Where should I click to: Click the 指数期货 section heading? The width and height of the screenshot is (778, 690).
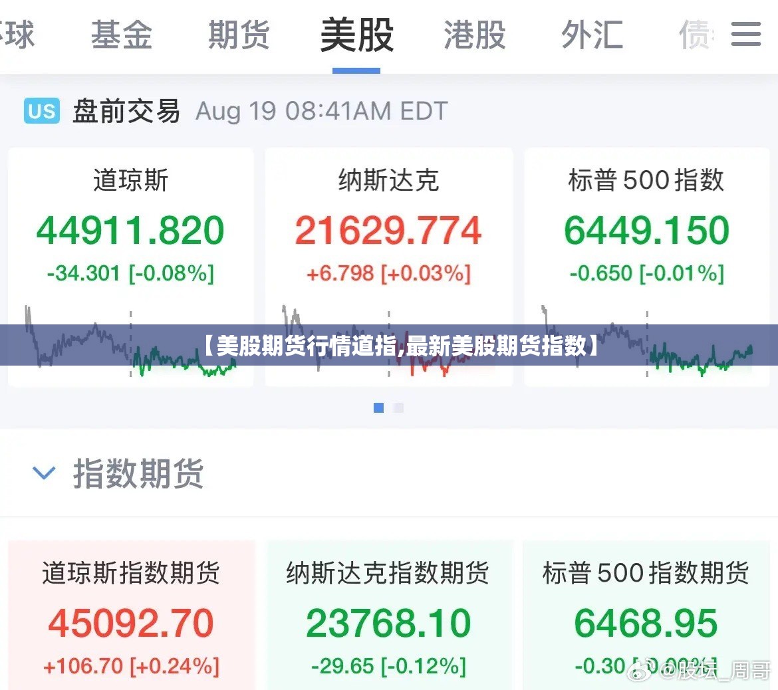pos(138,473)
